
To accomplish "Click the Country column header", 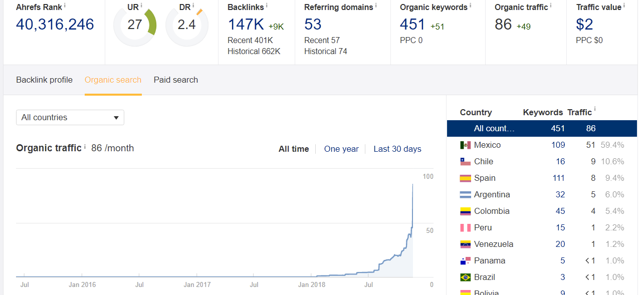I will click(x=476, y=112).
